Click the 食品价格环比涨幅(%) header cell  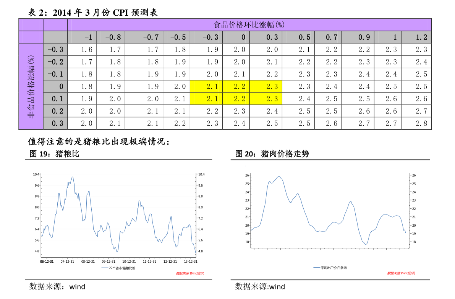click(x=249, y=25)
